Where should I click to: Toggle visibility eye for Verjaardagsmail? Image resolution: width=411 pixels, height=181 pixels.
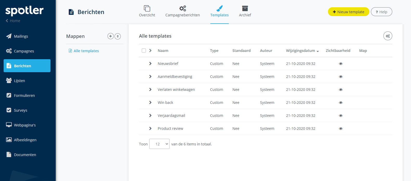pyautogui.click(x=341, y=116)
